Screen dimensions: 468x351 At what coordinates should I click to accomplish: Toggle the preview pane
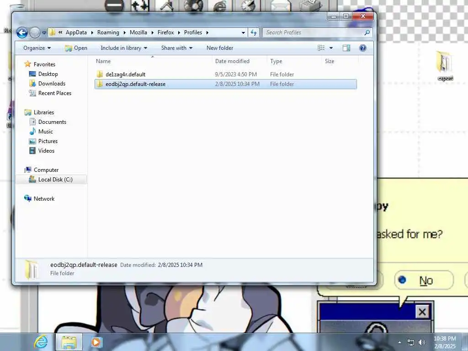[x=346, y=48]
